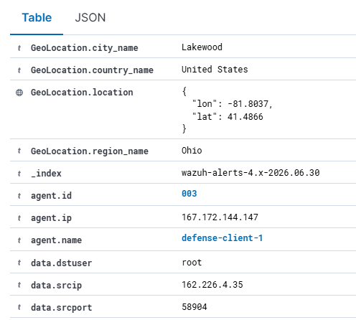The height and width of the screenshot is (320, 356).
Task: Click the text type icon beside GeoLocation.city_name
Action: (x=19, y=48)
